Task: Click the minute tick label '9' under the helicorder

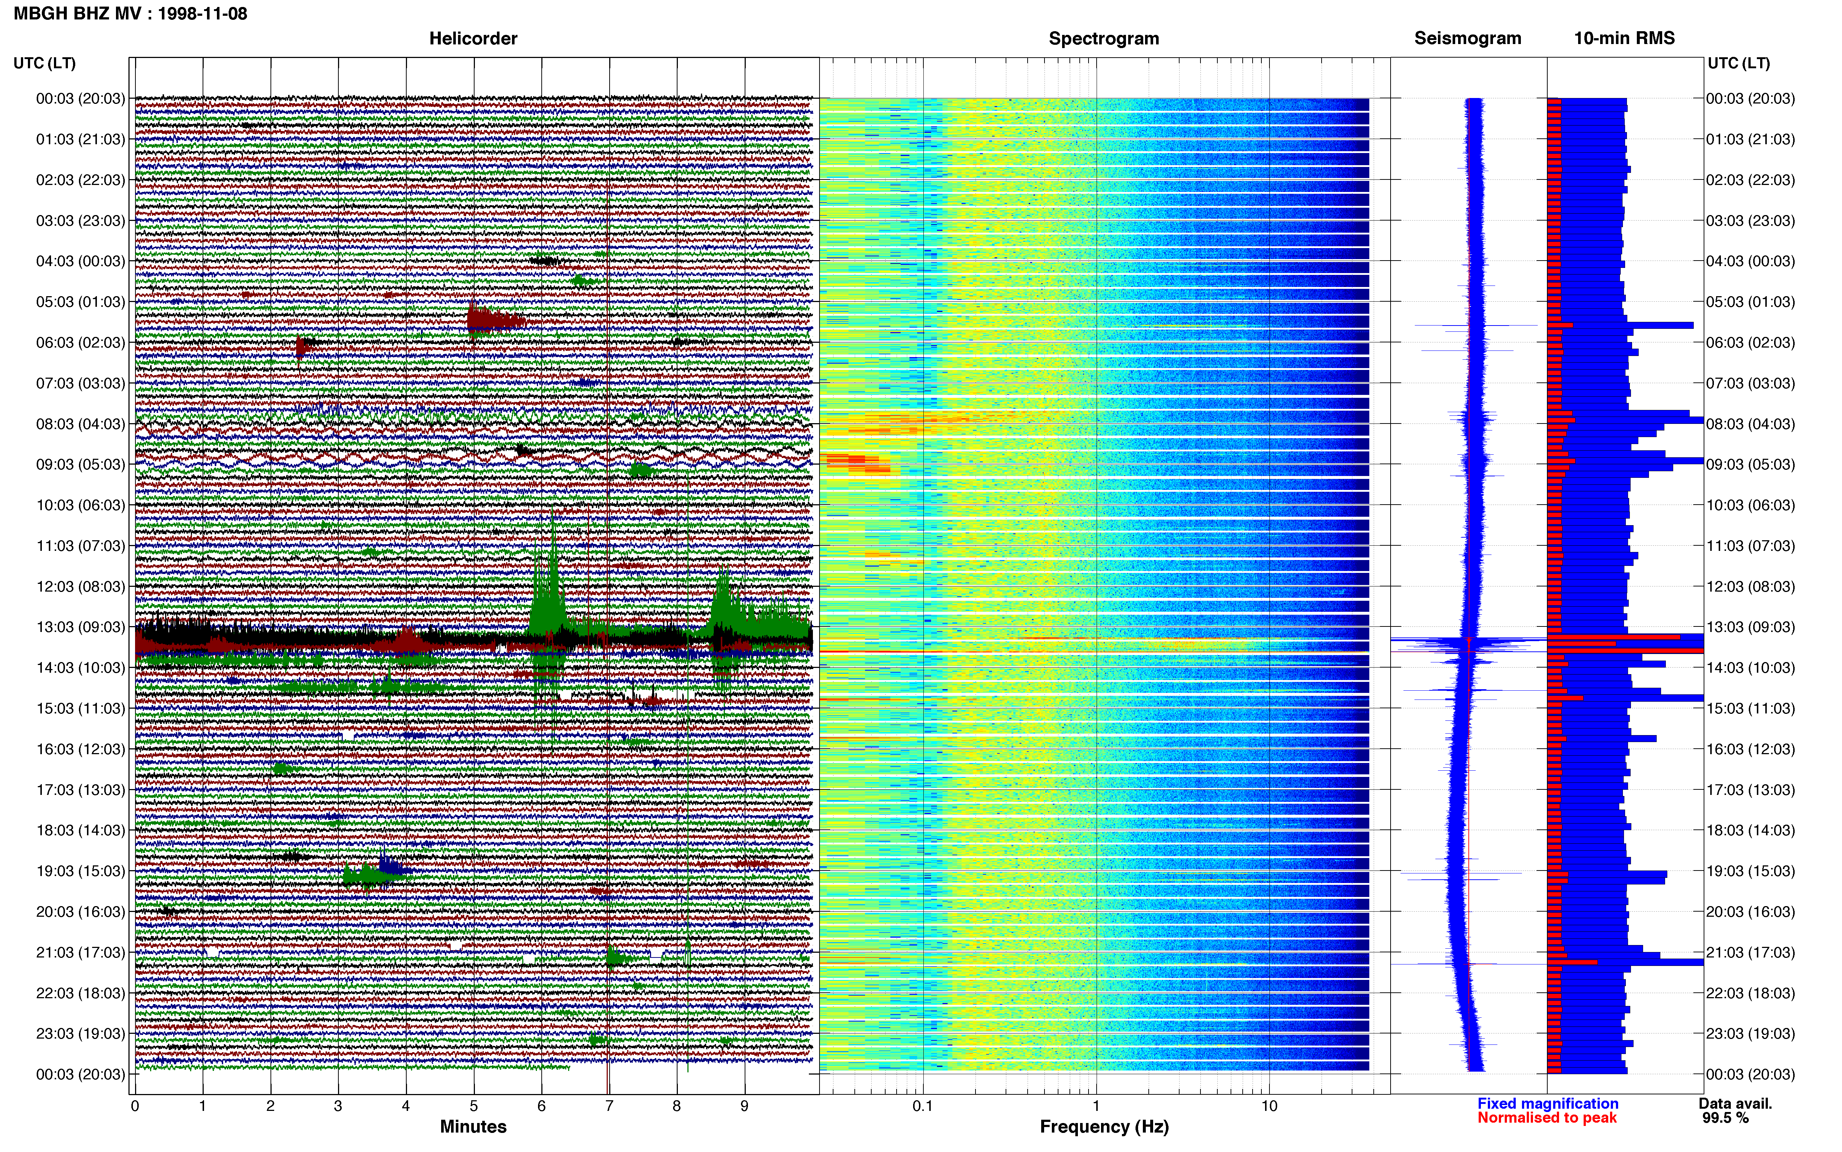Action: (744, 1105)
